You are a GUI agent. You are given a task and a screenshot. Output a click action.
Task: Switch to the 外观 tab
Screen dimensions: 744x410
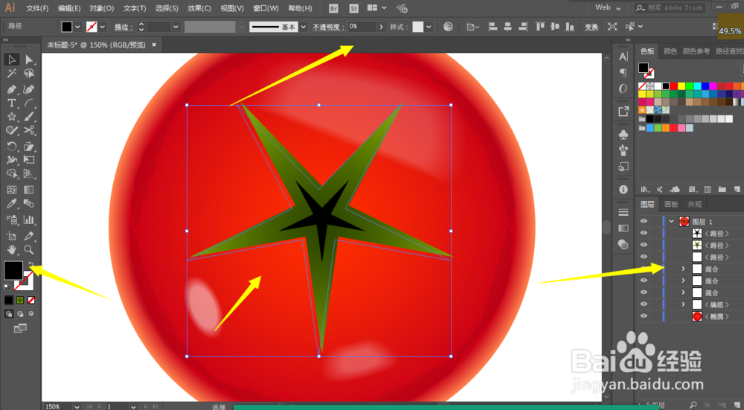point(694,204)
